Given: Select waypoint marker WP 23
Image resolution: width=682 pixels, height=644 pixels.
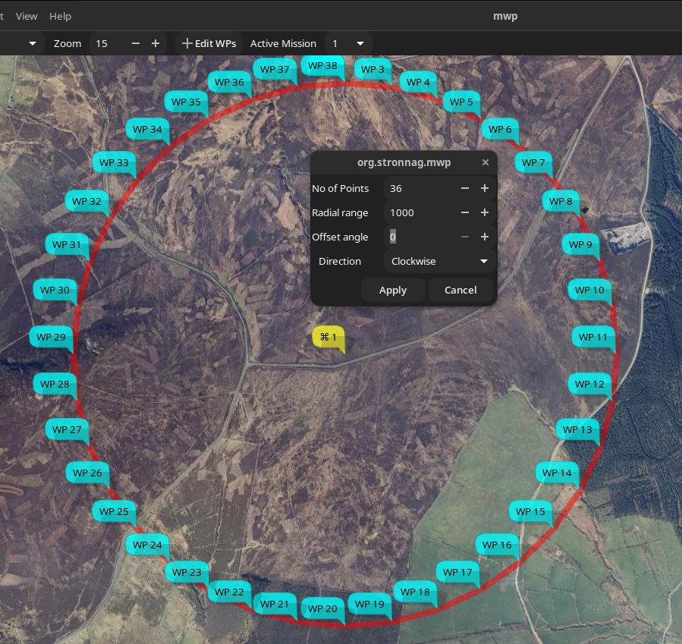Looking at the screenshot, I should coord(187,572).
